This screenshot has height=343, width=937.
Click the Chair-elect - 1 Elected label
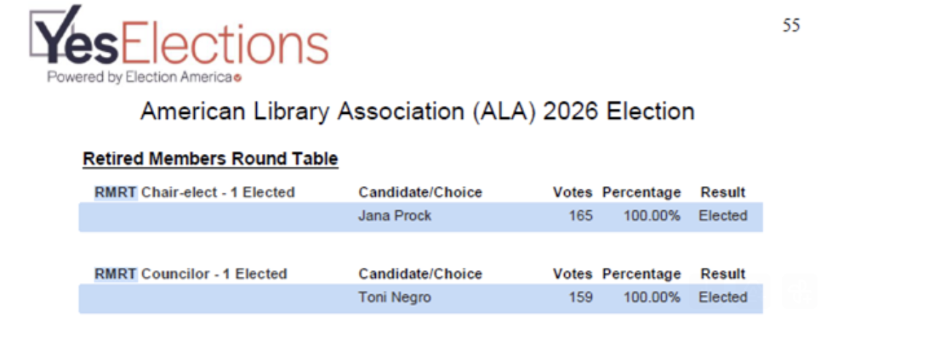pos(217,193)
